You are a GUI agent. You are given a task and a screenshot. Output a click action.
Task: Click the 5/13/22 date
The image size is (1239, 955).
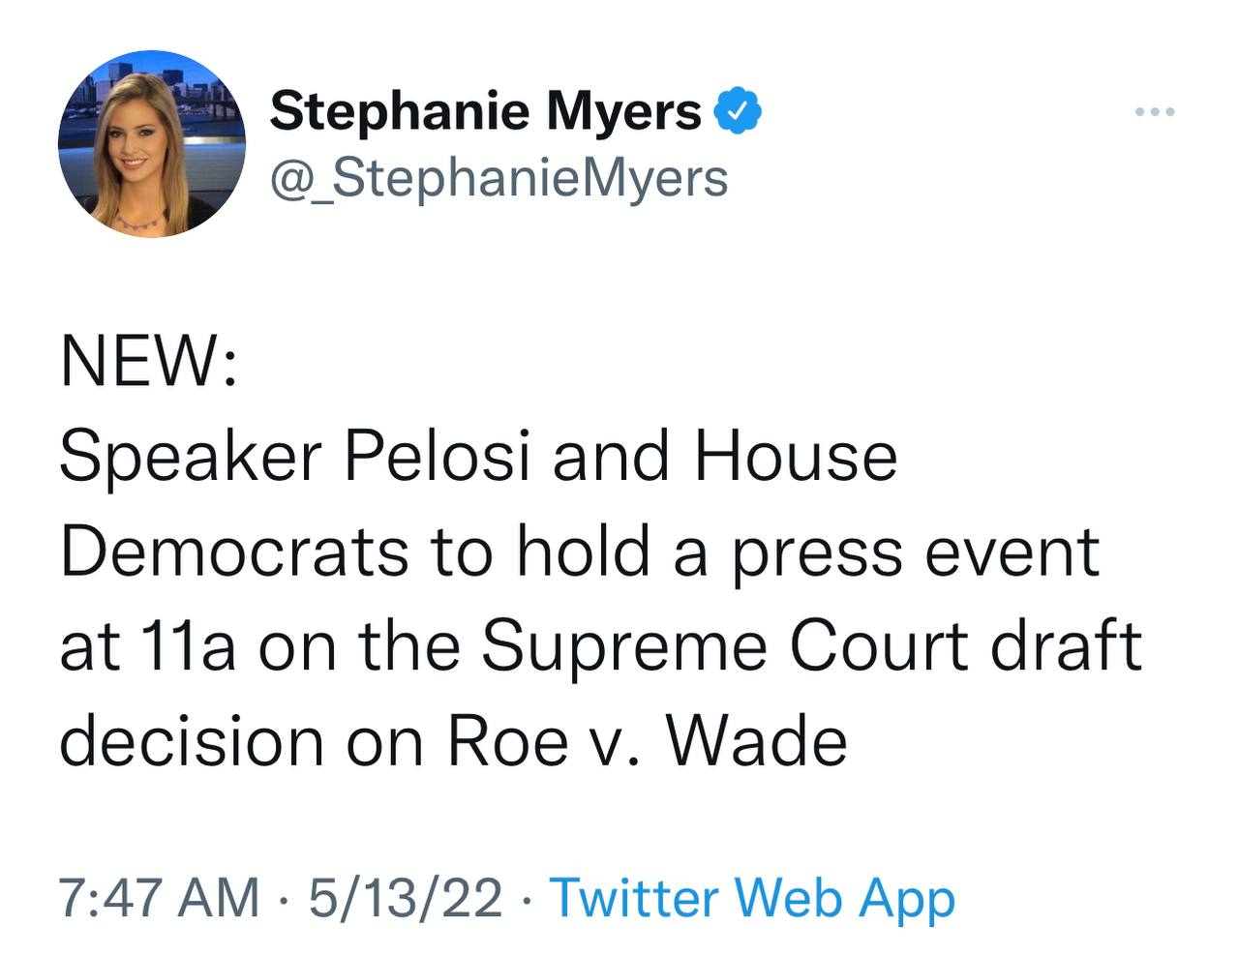[405, 898]
